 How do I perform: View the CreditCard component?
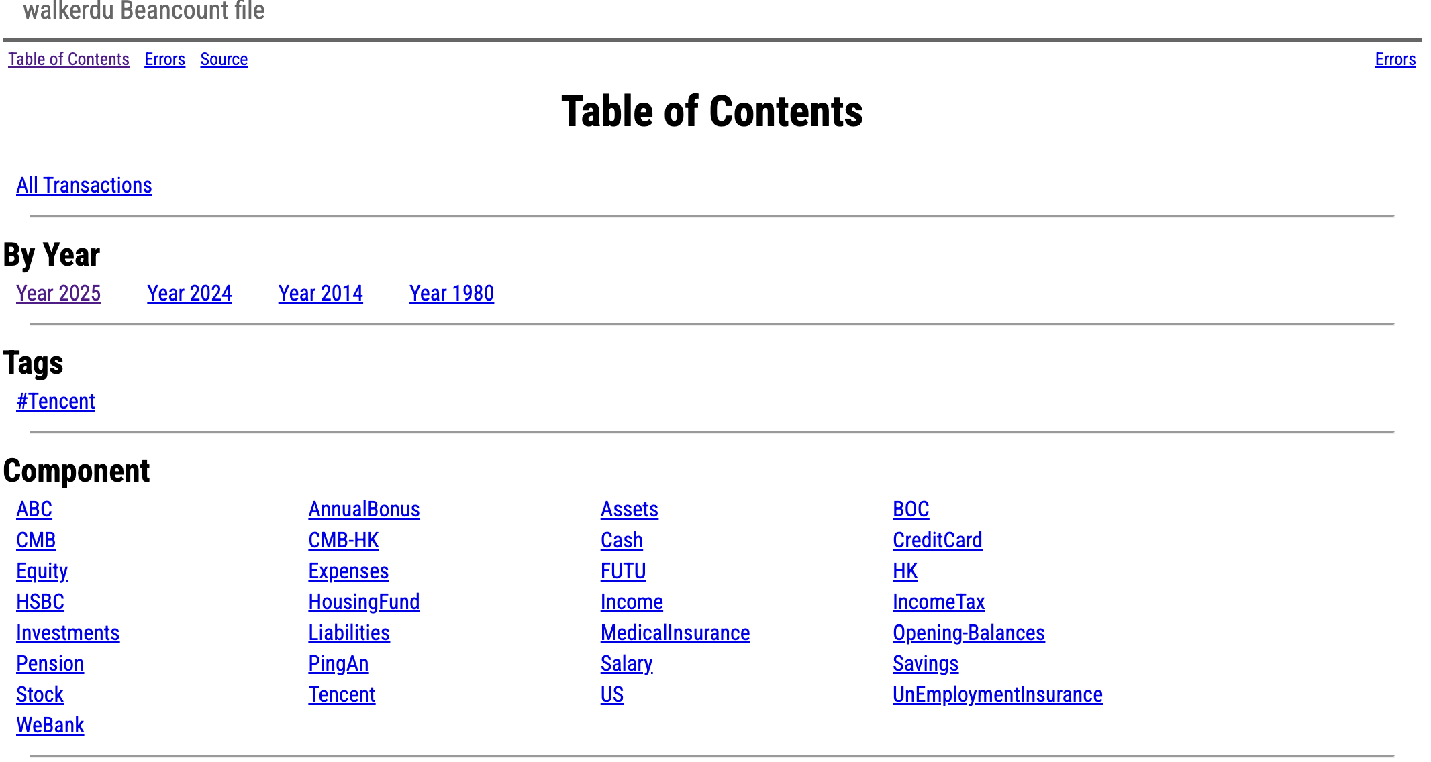[x=937, y=540]
